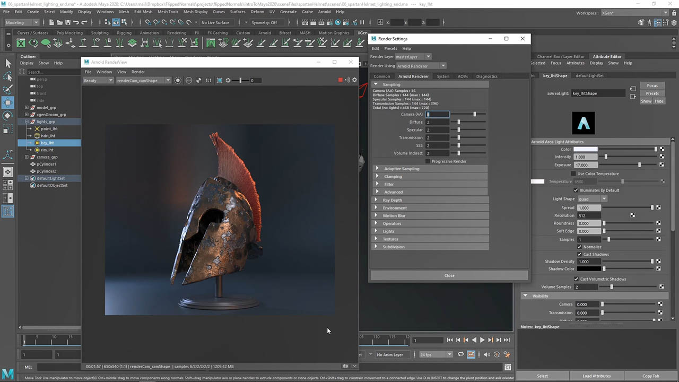679x382 pixels.
Task: Click the Focus button in Attribute Editor
Action: click(x=652, y=85)
